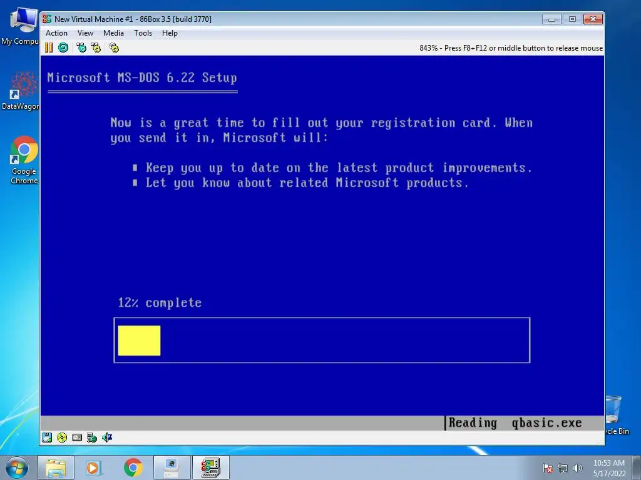Open the Media menu

(x=113, y=33)
